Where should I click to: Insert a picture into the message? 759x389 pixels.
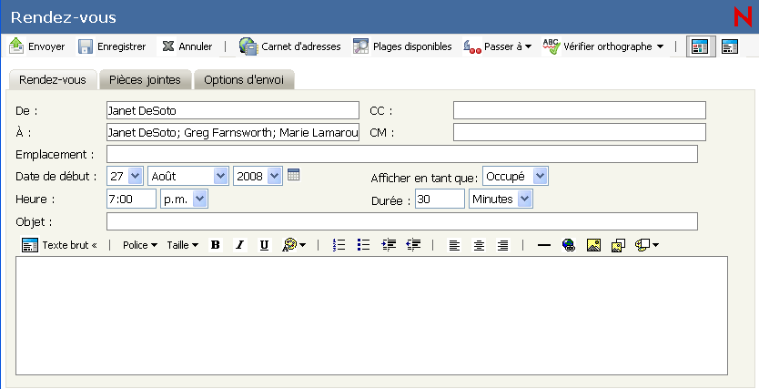pyautogui.click(x=593, y=245)
